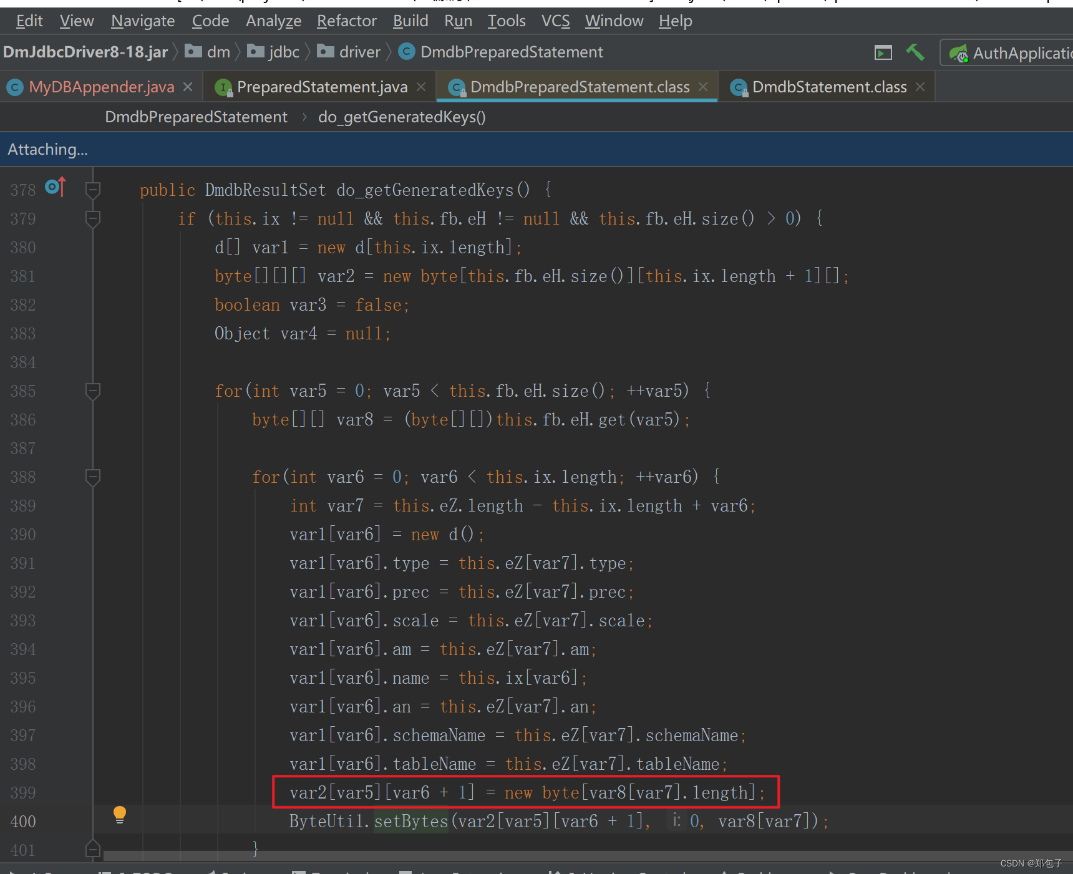Click the yellow intention lightbulb at line 400

pyautogui.click(x=120, y=815)
